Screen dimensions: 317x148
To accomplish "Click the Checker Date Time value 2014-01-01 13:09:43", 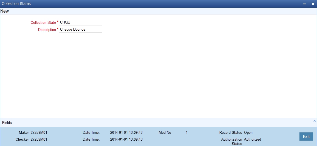I will click(x=126, y=139).
